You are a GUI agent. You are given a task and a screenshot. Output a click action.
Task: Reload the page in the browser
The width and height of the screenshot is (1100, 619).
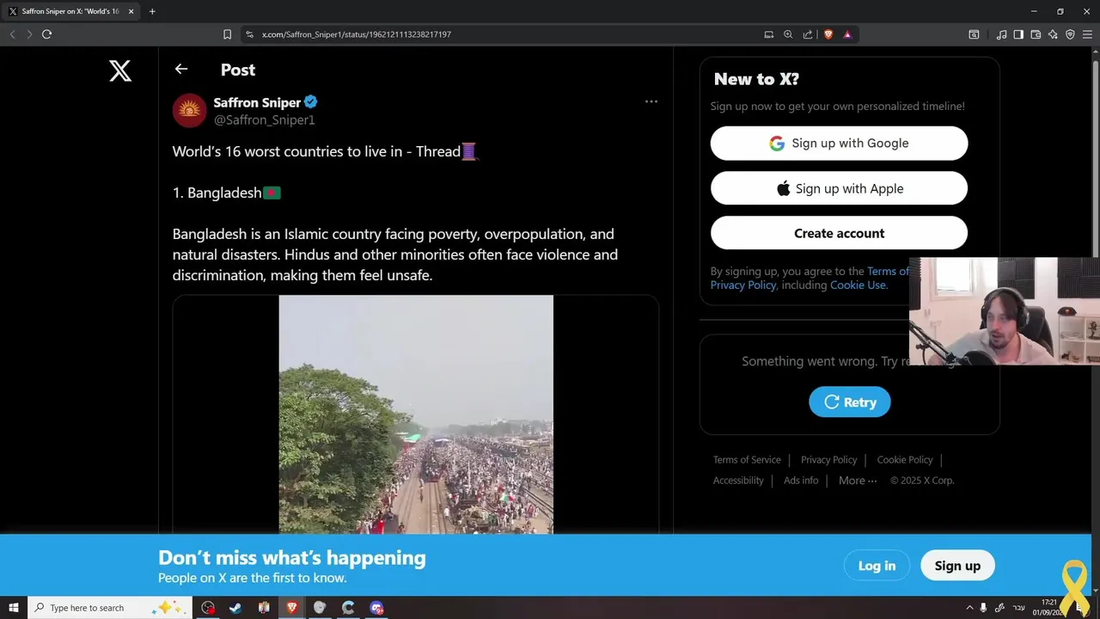[x=46, y=34]
